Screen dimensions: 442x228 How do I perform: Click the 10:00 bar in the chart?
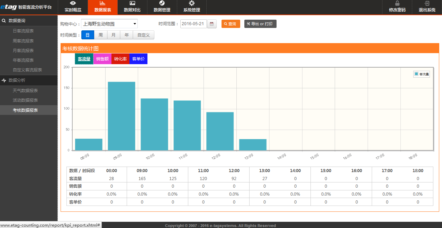pos(154,124)
